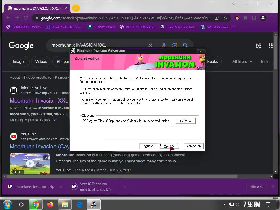
Task: Cancel setup with the Abbrechen button
Action: (x=194, y=146)
